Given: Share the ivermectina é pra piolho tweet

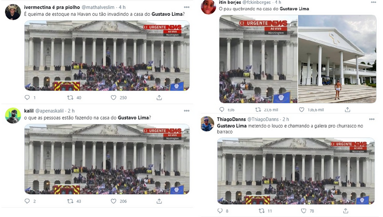Looking at the screenshot, I should (159, 97).
